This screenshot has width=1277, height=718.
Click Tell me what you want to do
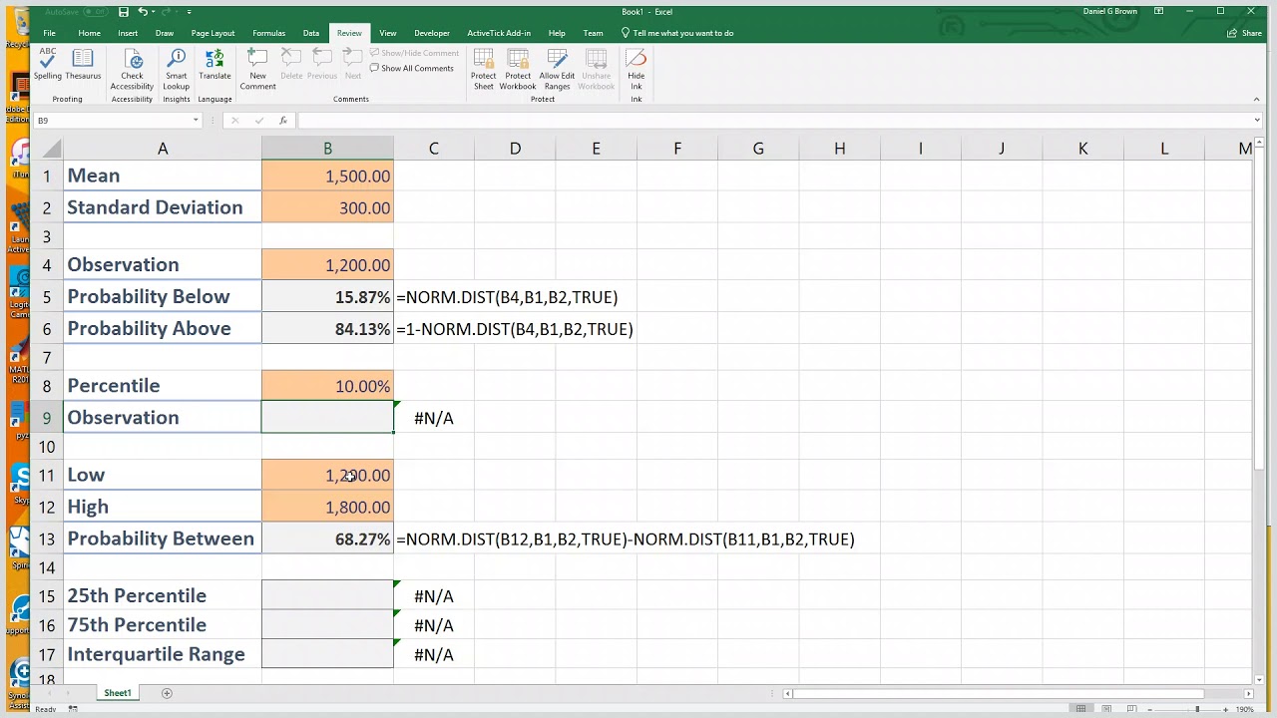(x=677, y=33)
